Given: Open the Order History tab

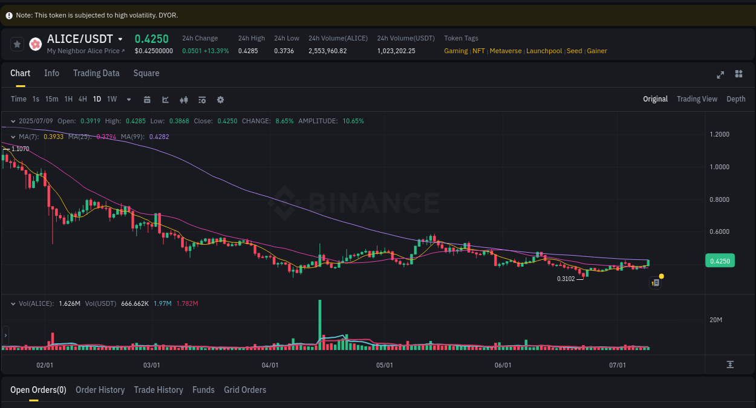Looking at the screenshot, I should tap(100, 390).
